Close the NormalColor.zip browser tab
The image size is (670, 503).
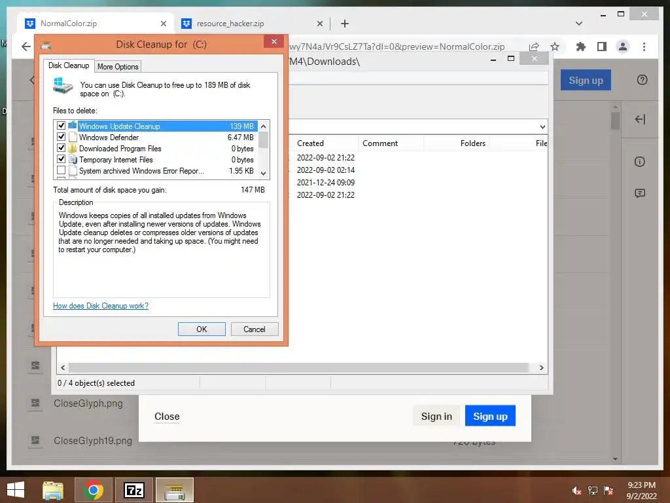pos(163,24)
